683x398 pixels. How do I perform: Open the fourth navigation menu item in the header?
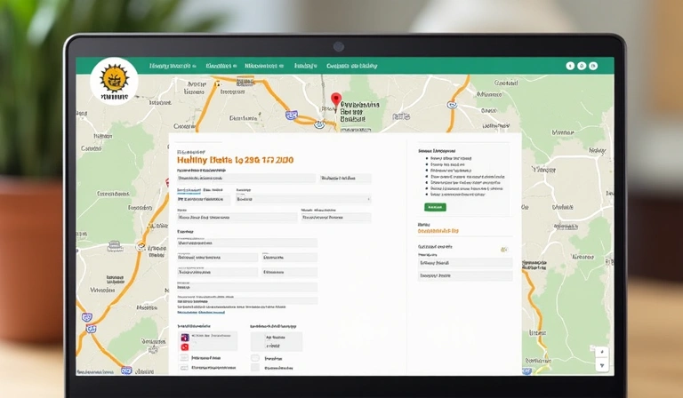pos(306,66)
